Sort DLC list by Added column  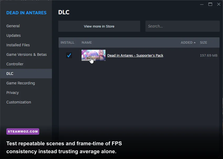[x=188, y=43]
